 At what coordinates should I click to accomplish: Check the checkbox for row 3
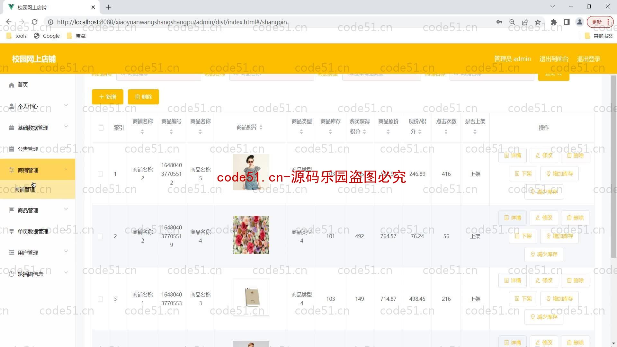pos(100,299)
